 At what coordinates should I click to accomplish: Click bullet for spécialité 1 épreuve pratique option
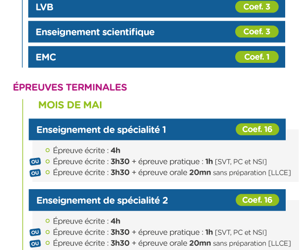(x=48, y=161)
